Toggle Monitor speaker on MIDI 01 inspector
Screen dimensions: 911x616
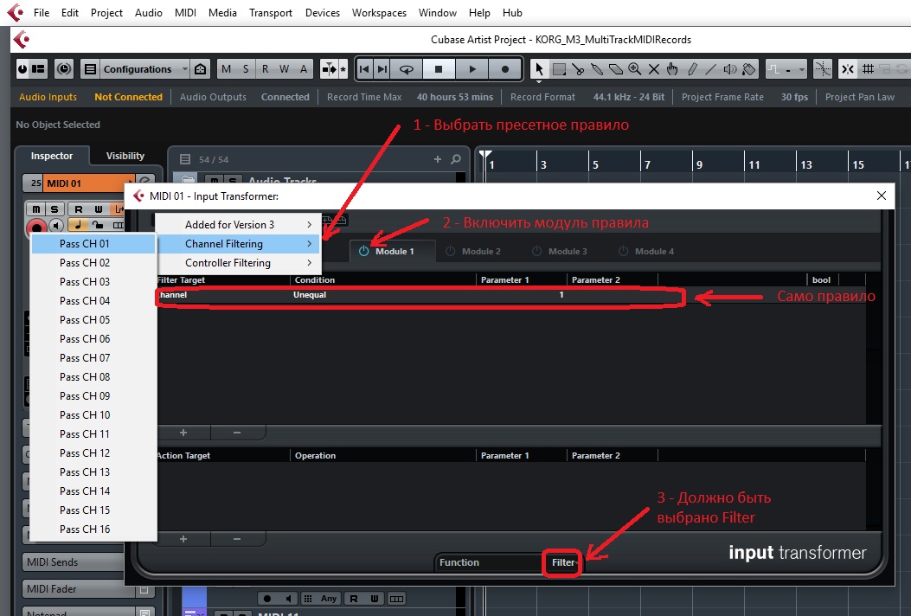tap(56, 225)
